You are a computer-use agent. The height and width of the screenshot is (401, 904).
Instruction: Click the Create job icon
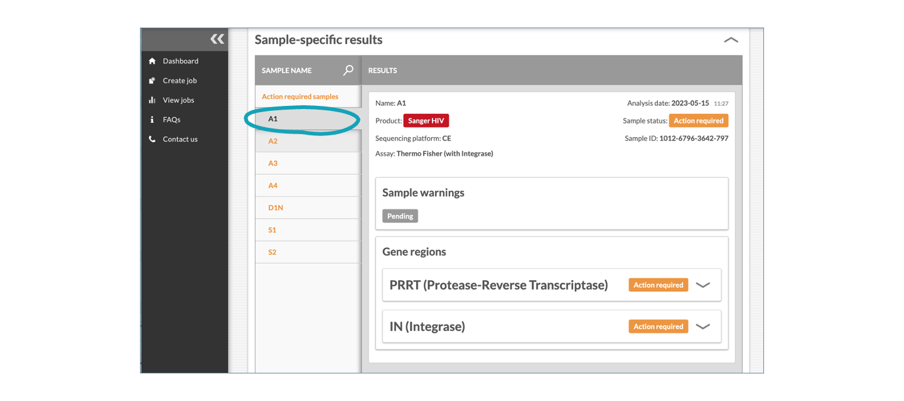point(152,81)
